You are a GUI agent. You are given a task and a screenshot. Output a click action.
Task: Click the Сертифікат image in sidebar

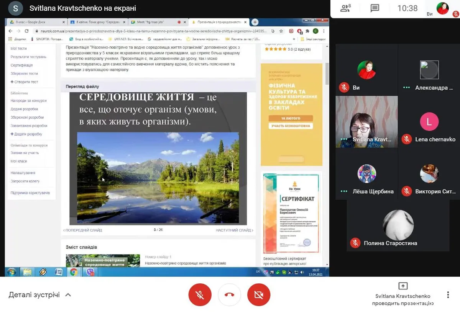[x=291, y=214]
